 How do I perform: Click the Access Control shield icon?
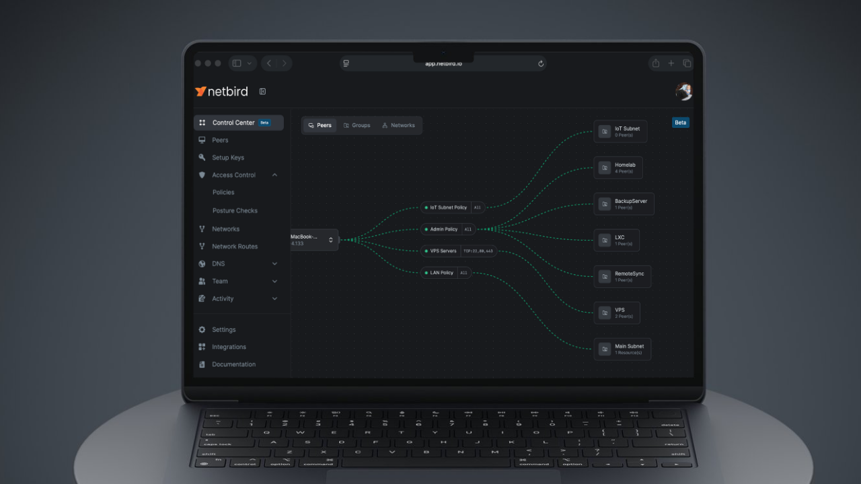click(x=202, y=175)
